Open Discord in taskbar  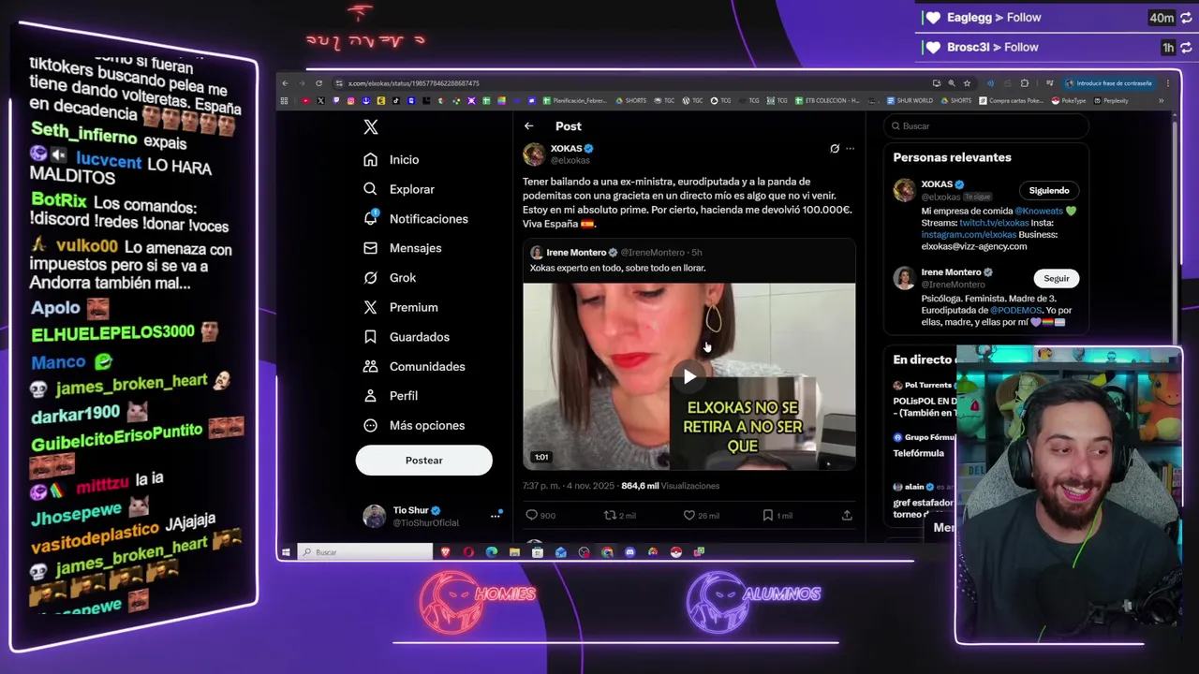629,552
